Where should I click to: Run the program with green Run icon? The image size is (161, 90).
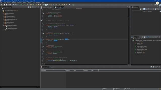(x=21, y=5)
